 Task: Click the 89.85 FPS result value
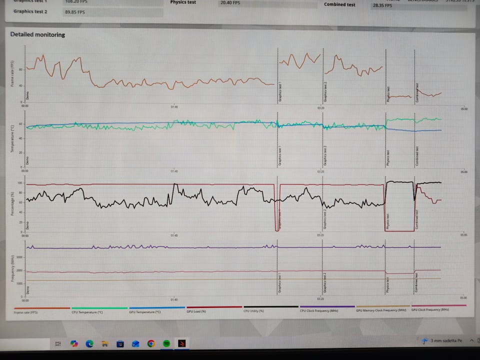pyautogui.click(x=75, y=12)
